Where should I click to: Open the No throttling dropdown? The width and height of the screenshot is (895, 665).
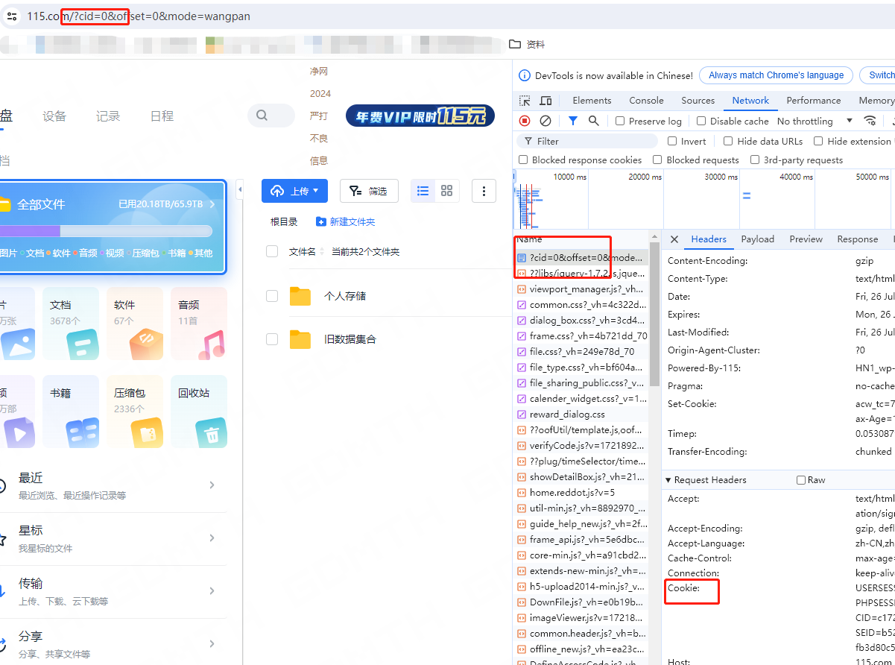point(815,121)
